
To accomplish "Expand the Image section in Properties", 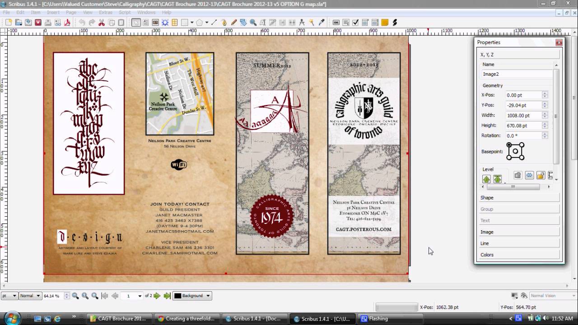I will 519,232.
